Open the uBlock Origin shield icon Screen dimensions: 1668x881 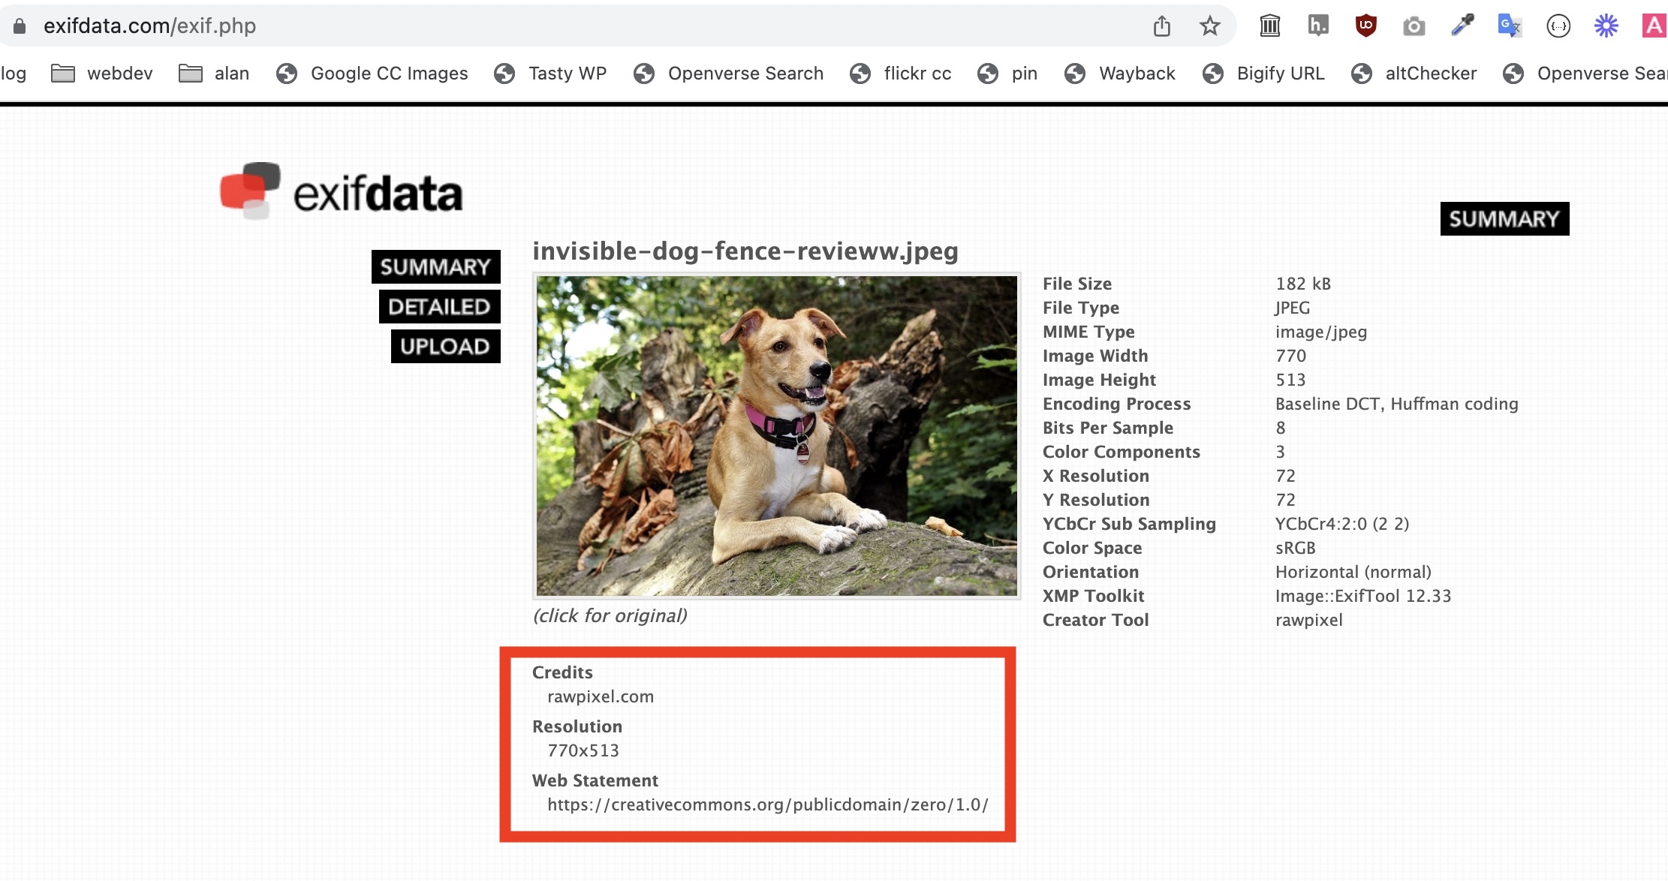click(1365, 26)
